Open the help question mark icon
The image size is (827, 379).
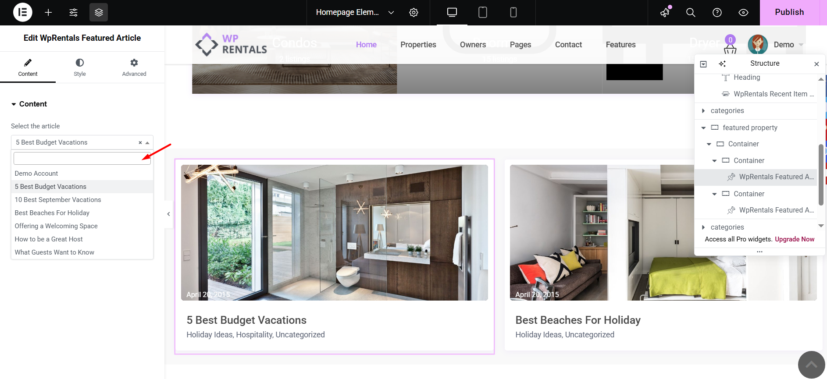[x=717, y=12]
